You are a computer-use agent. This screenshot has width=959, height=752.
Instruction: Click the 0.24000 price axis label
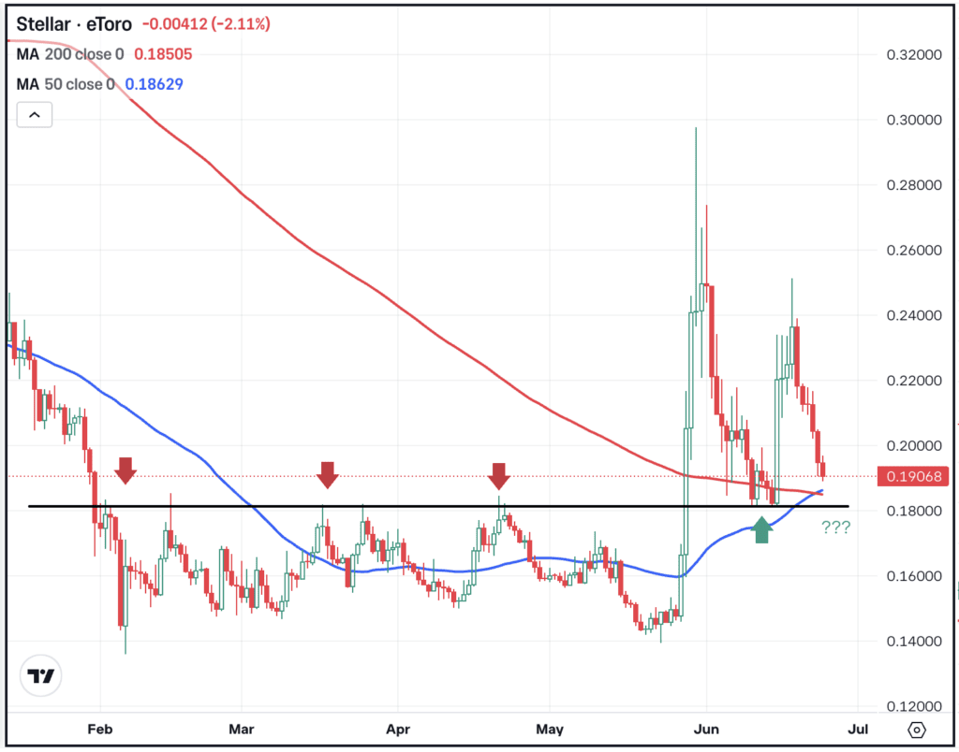[914, 315]
